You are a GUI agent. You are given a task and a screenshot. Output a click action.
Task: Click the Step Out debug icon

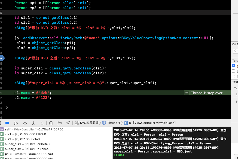42,123
